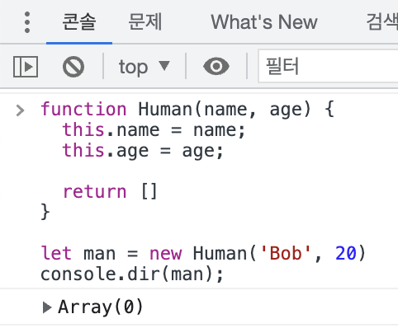
Task: Click the 'this.age = age;' line
Action: pyautogui.click(x=143, y=151)
